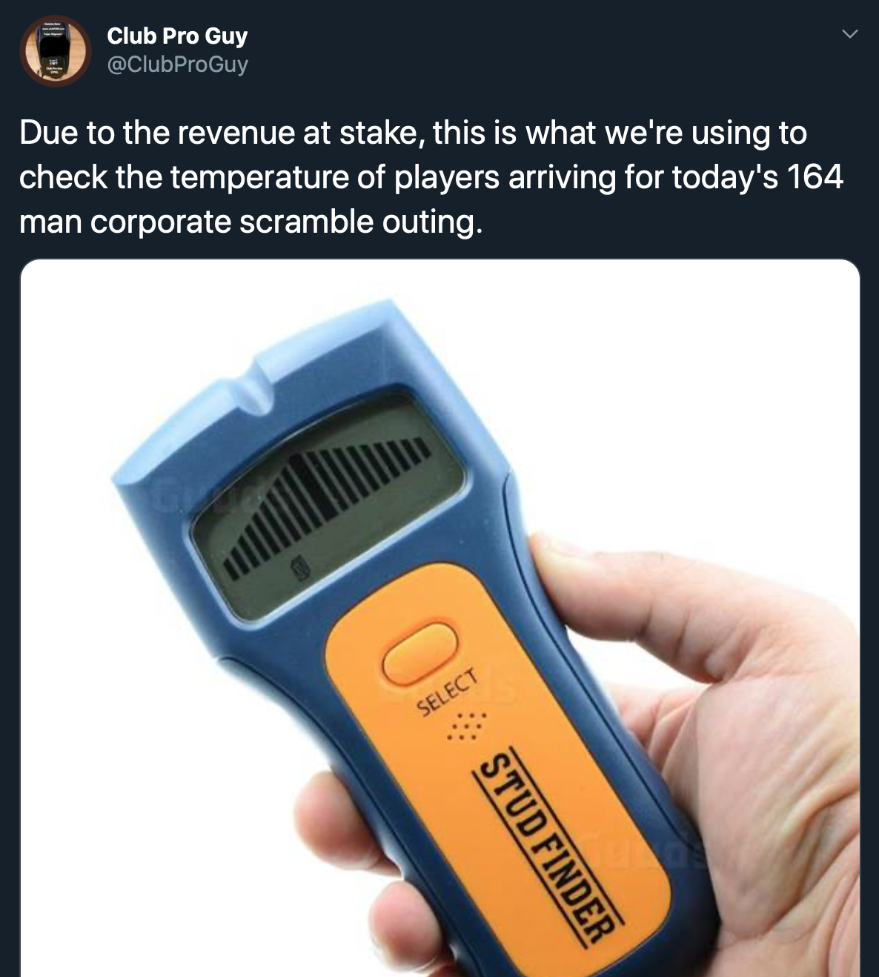Image resolution: width=879 pixels, height=977 pixels.
Task: Click the tweet text about temperature checks
Action: (x=431, y=177)
